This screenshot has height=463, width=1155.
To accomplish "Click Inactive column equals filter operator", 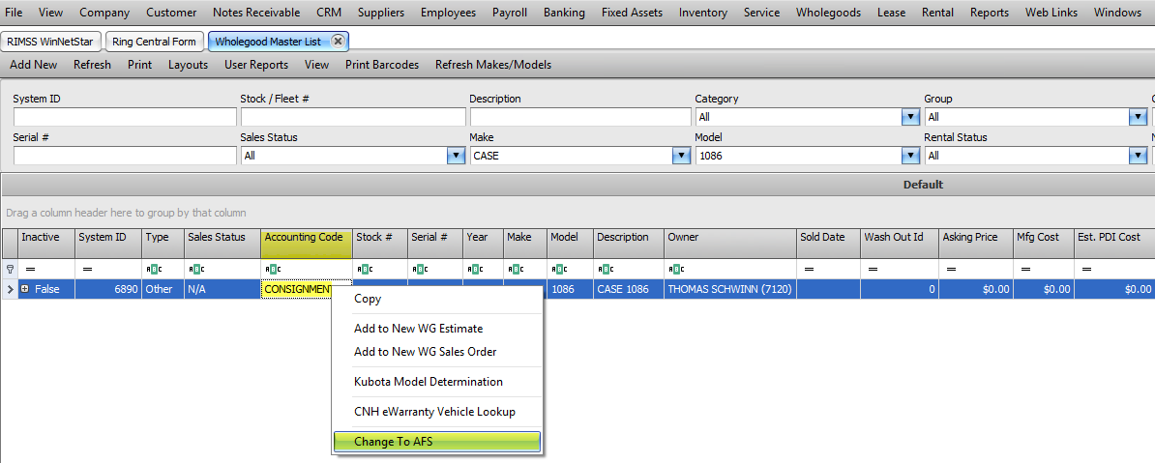I will (x=30, y=270).
